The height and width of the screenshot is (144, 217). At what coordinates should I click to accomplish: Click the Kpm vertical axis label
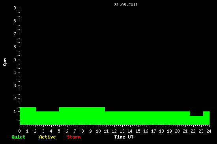pos(5,62)
